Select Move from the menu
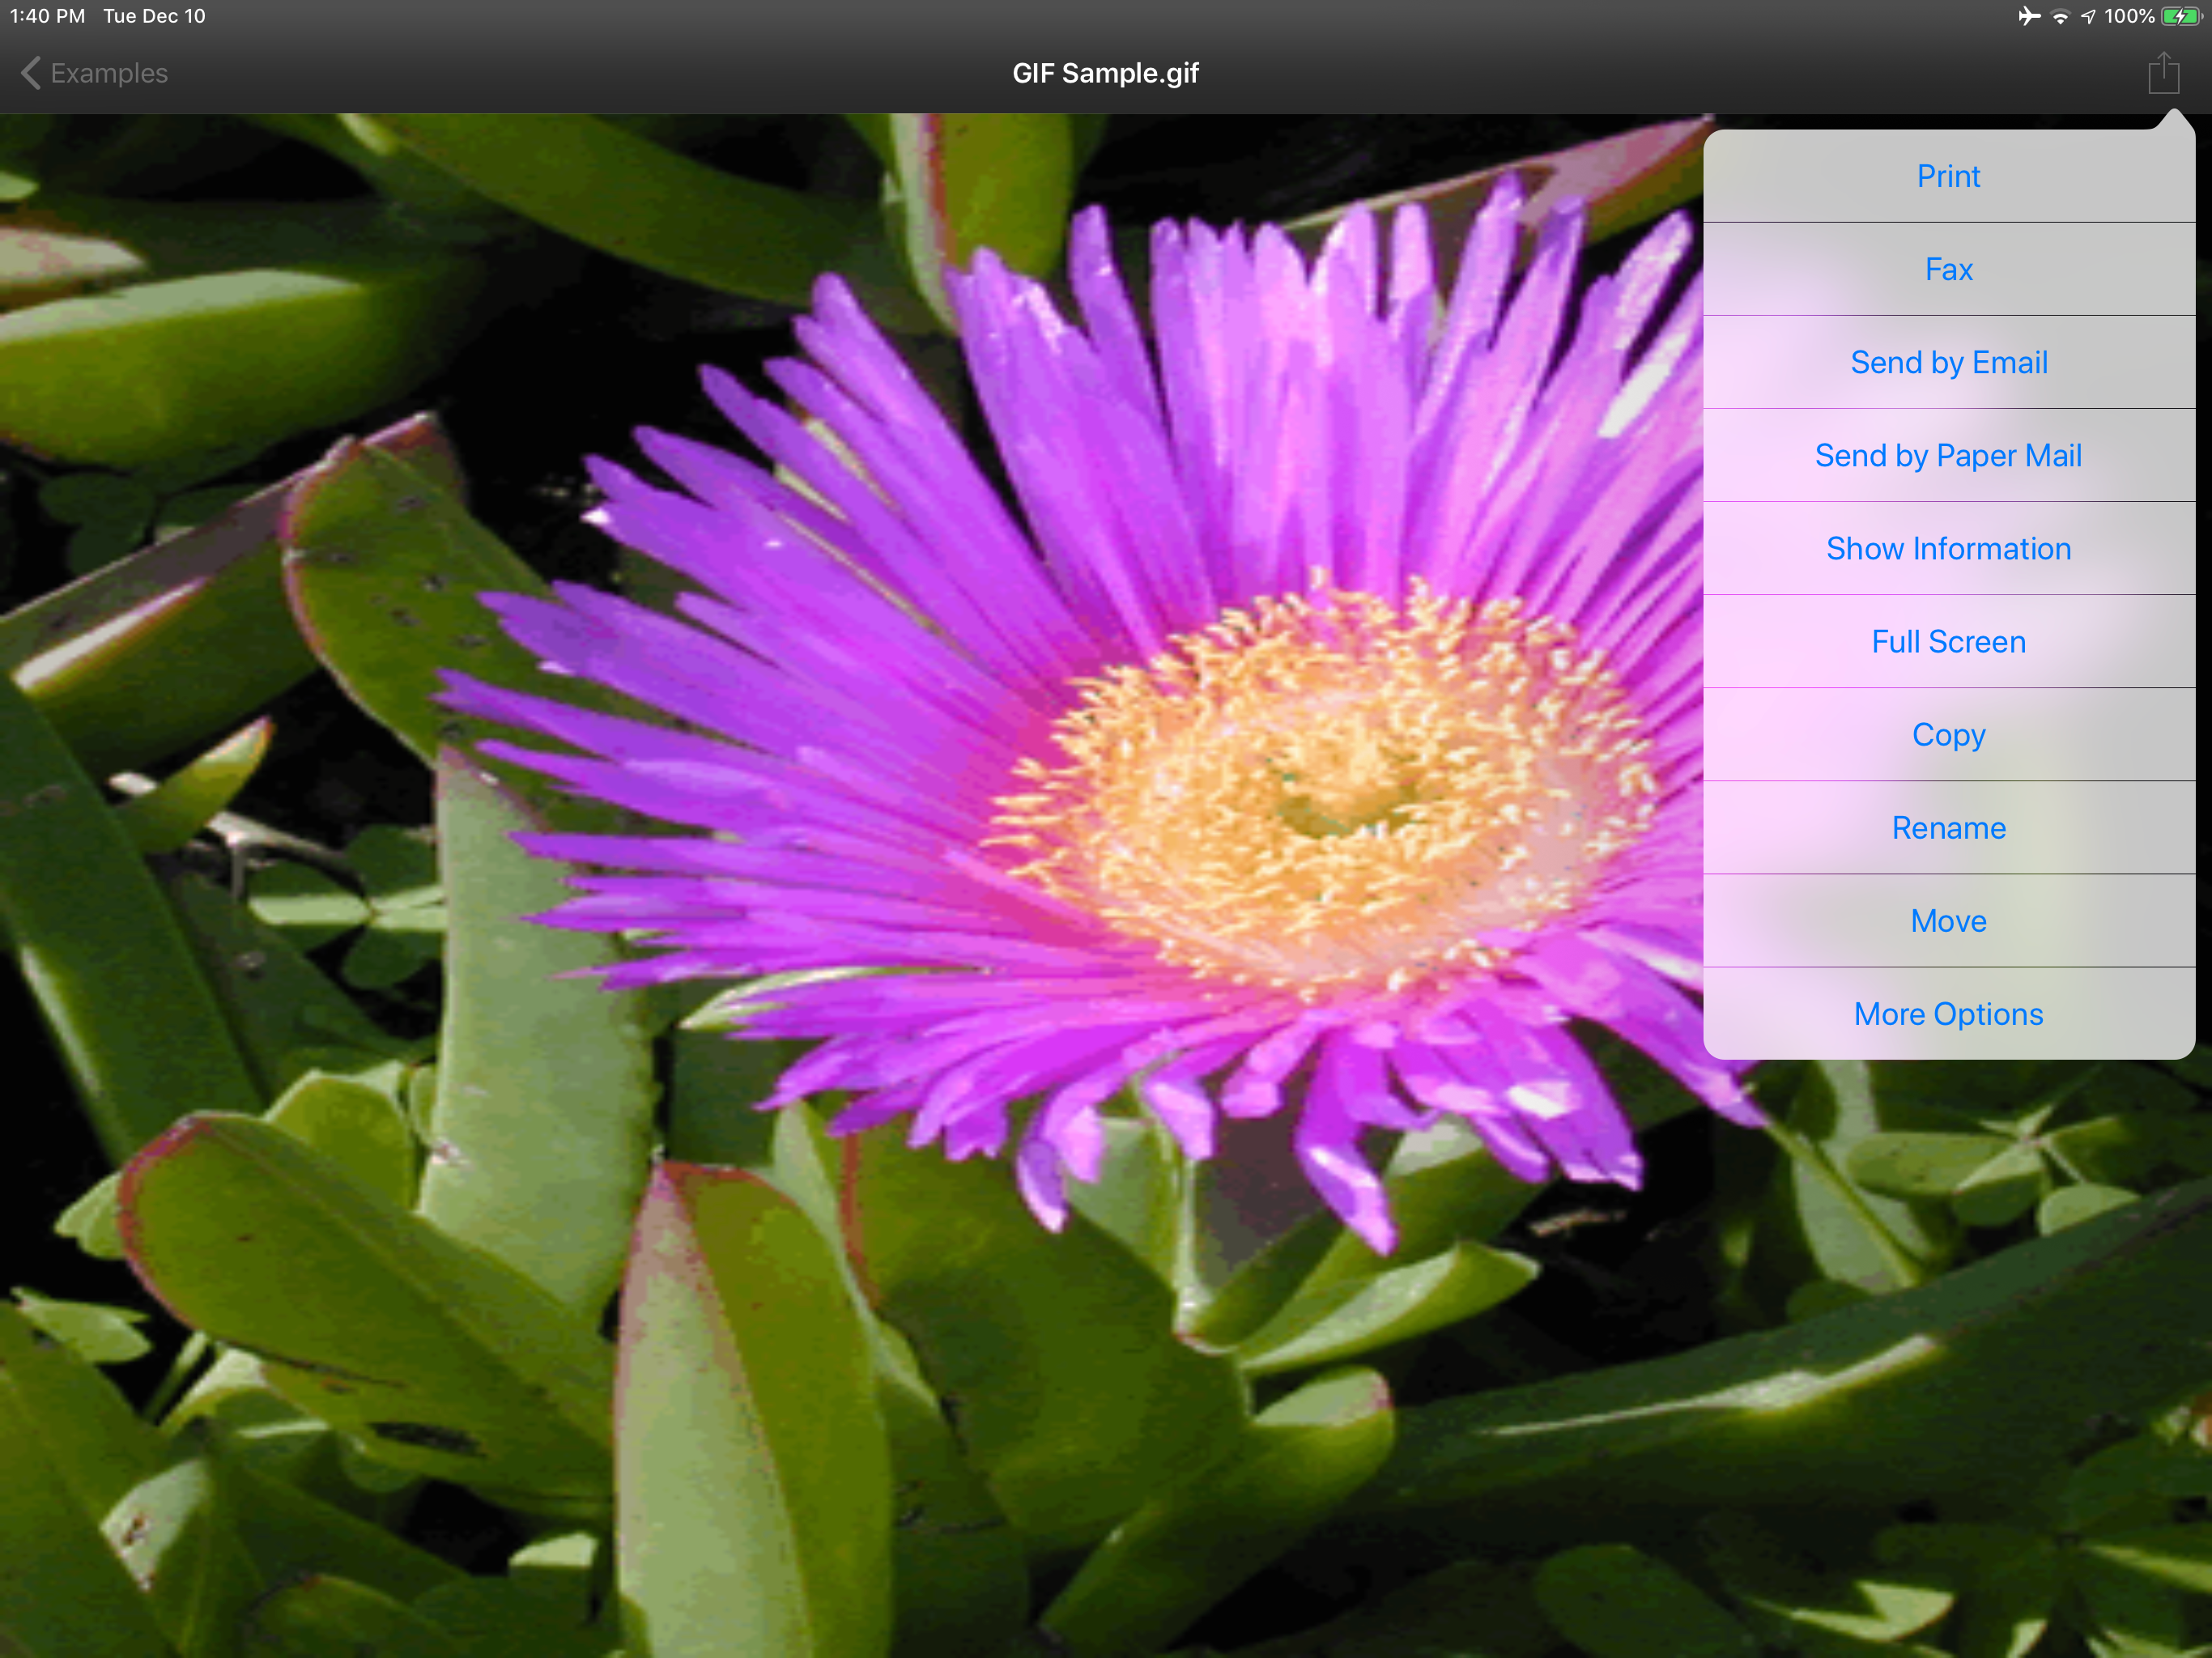Viewport: 2212px width, 1658px height. [x=1948, y=920]
